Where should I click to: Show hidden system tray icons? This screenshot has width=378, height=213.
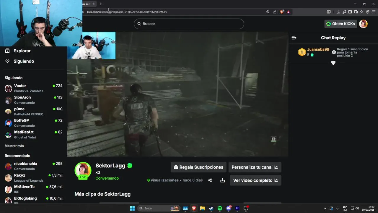[x=325, y=208]
